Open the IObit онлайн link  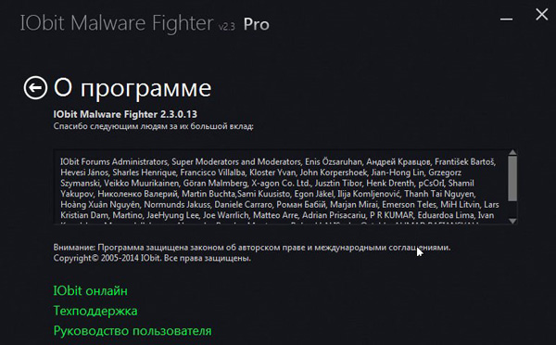91,290
